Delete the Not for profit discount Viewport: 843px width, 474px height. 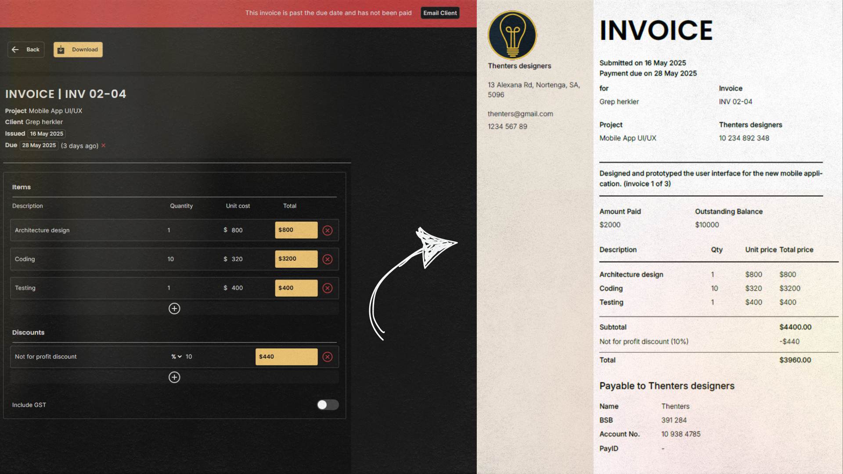[328, 357]
